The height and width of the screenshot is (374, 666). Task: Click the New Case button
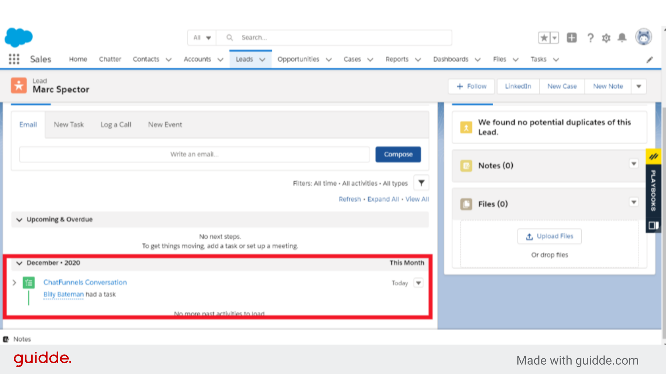[562, 86]
